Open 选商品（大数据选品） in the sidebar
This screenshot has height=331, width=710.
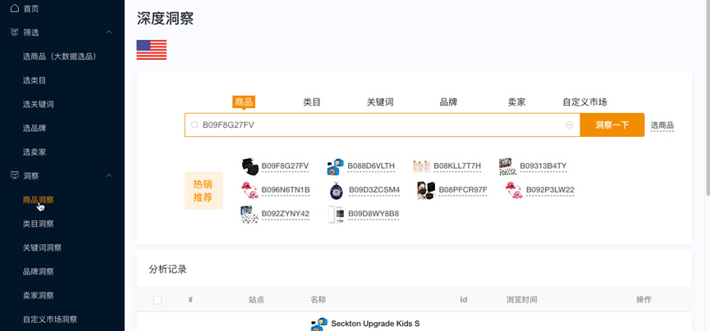click(62, 57)
